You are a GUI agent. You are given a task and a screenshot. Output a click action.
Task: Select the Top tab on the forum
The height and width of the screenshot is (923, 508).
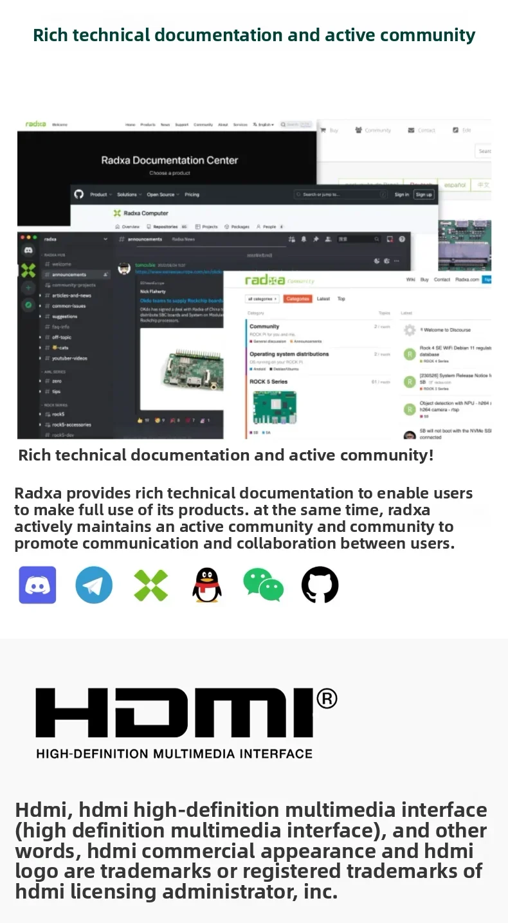pyautogui.click(x=341, y=298)
